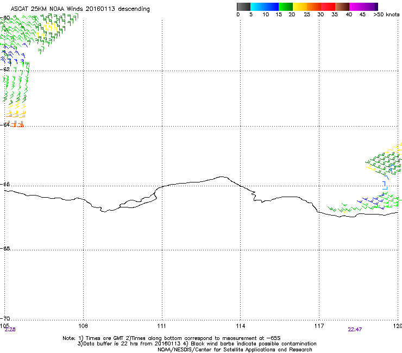The width and height of the screenshot is (402, 353).
Task: Pick the green 15–20 knot legend color
Action: (x=286, y=7)
